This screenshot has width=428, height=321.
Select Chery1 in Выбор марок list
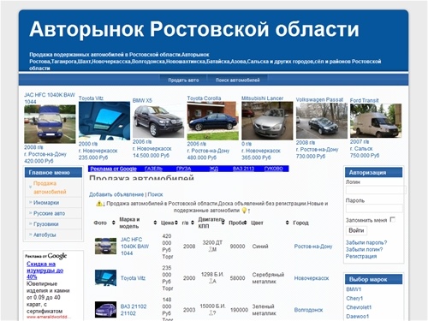(354, 299)
